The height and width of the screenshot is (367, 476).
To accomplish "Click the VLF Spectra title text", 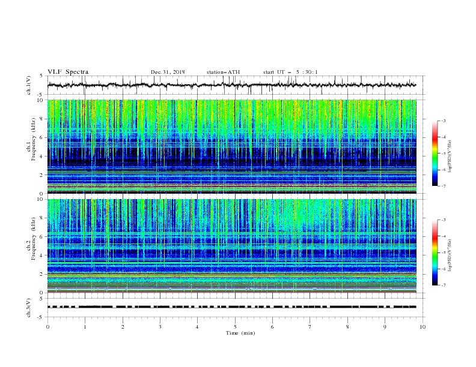I will coord(68,72).
